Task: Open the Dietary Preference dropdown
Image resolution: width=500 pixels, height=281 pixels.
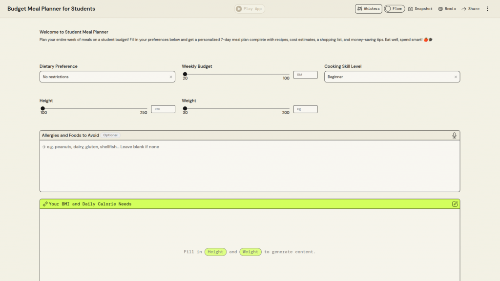Action: 103,77
